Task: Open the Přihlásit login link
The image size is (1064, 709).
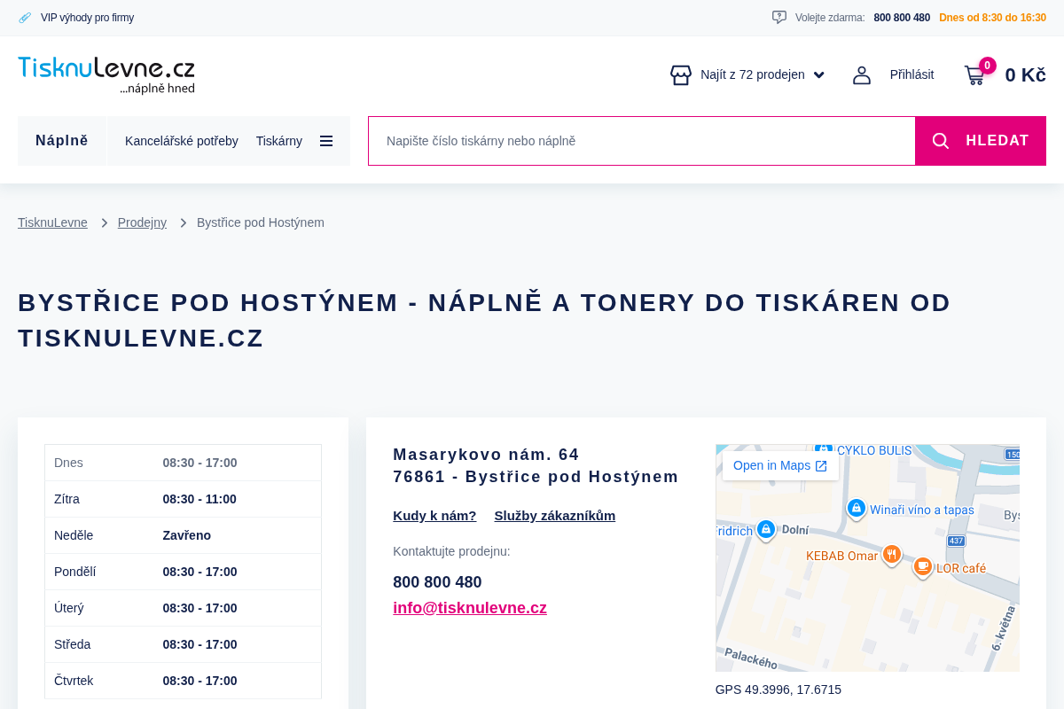Action: (911, 74)
